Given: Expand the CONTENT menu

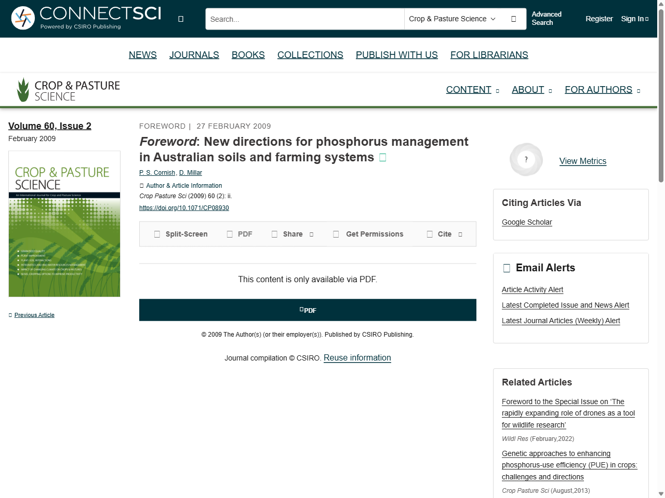Looking at the screenshot, I should pyautogui.click(x=472, y=90).
